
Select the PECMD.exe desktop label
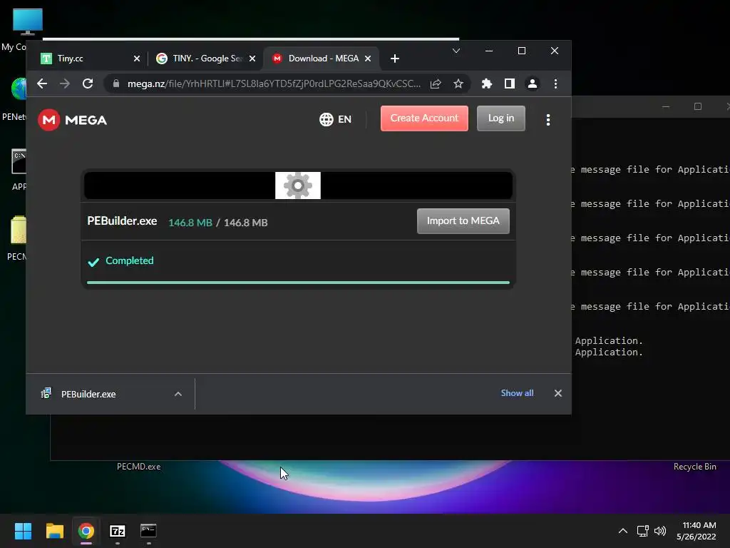(139, 467)
